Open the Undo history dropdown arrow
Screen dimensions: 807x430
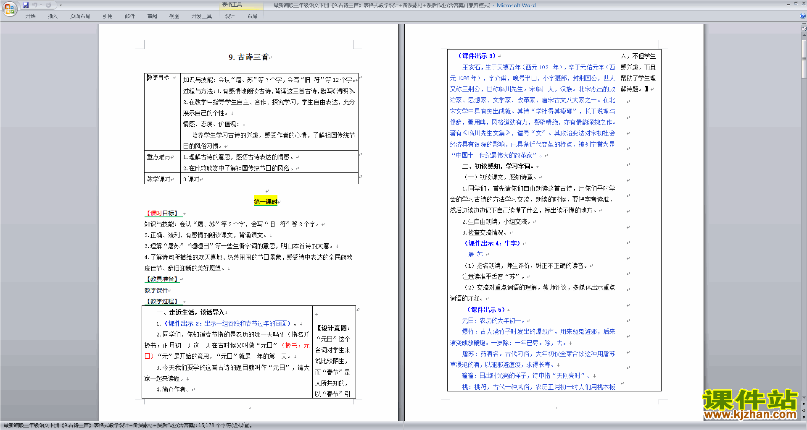point(41,5)
